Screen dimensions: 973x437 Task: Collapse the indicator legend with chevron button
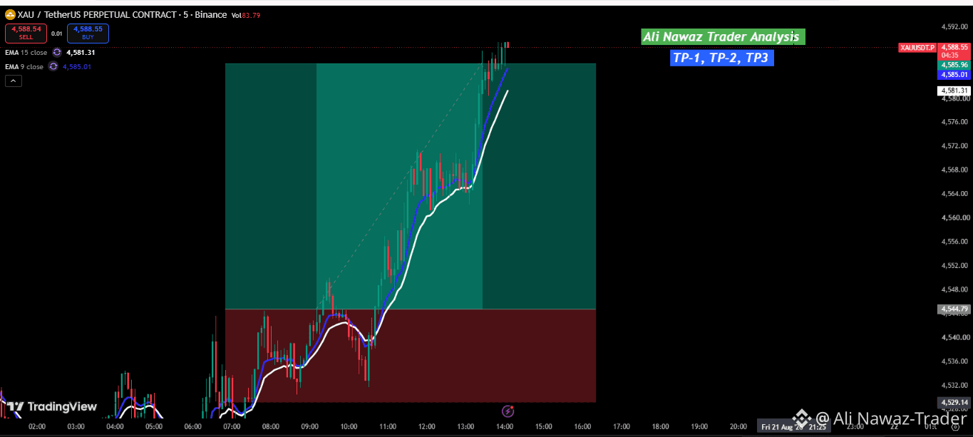(x=14, y=81)
